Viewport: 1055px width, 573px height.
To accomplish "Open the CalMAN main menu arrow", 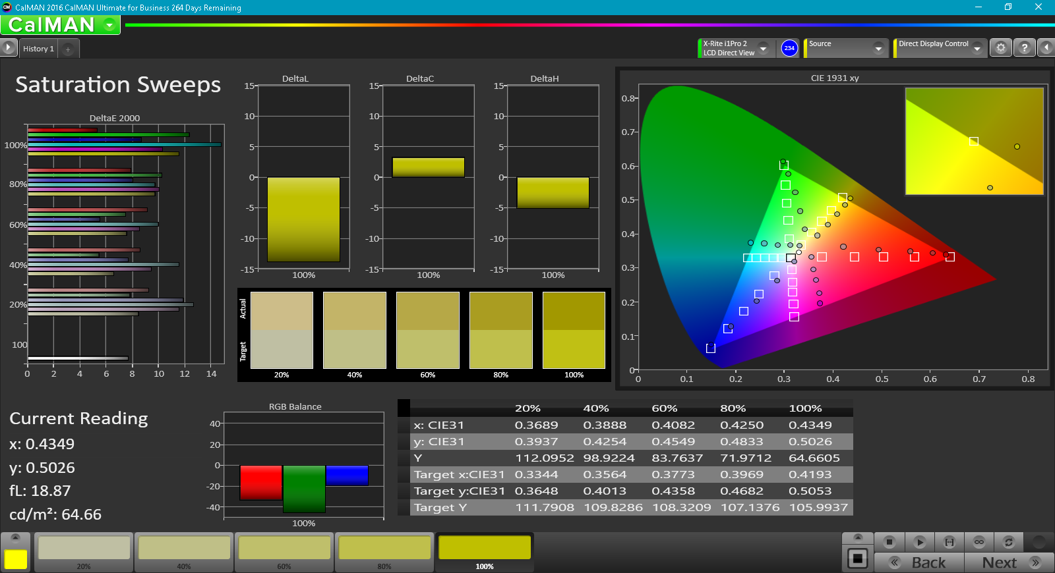I will pyautogui.click(x=109, y=25).
